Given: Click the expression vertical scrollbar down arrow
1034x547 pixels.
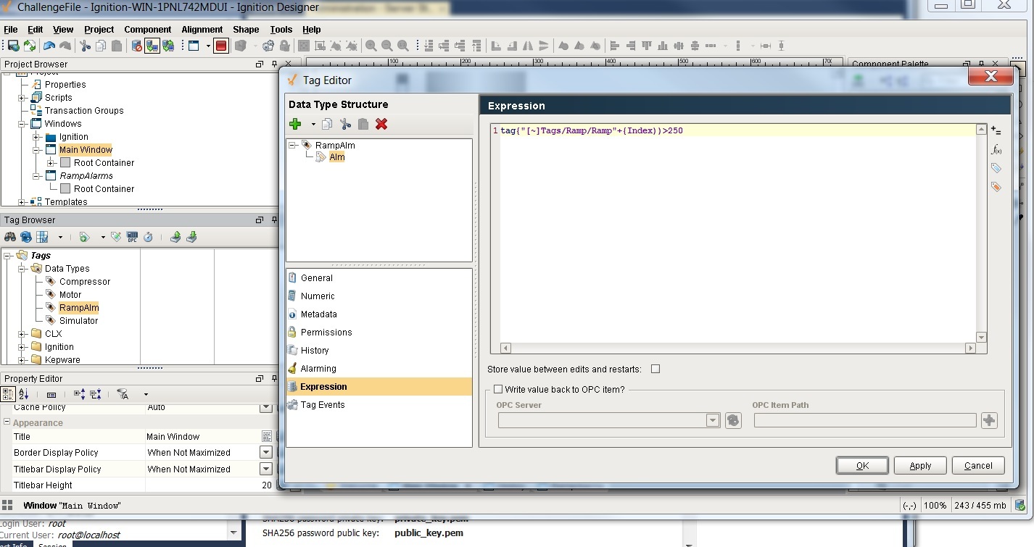Looking at the screenshot, I should pyautogui.click(x=981, y=338).
